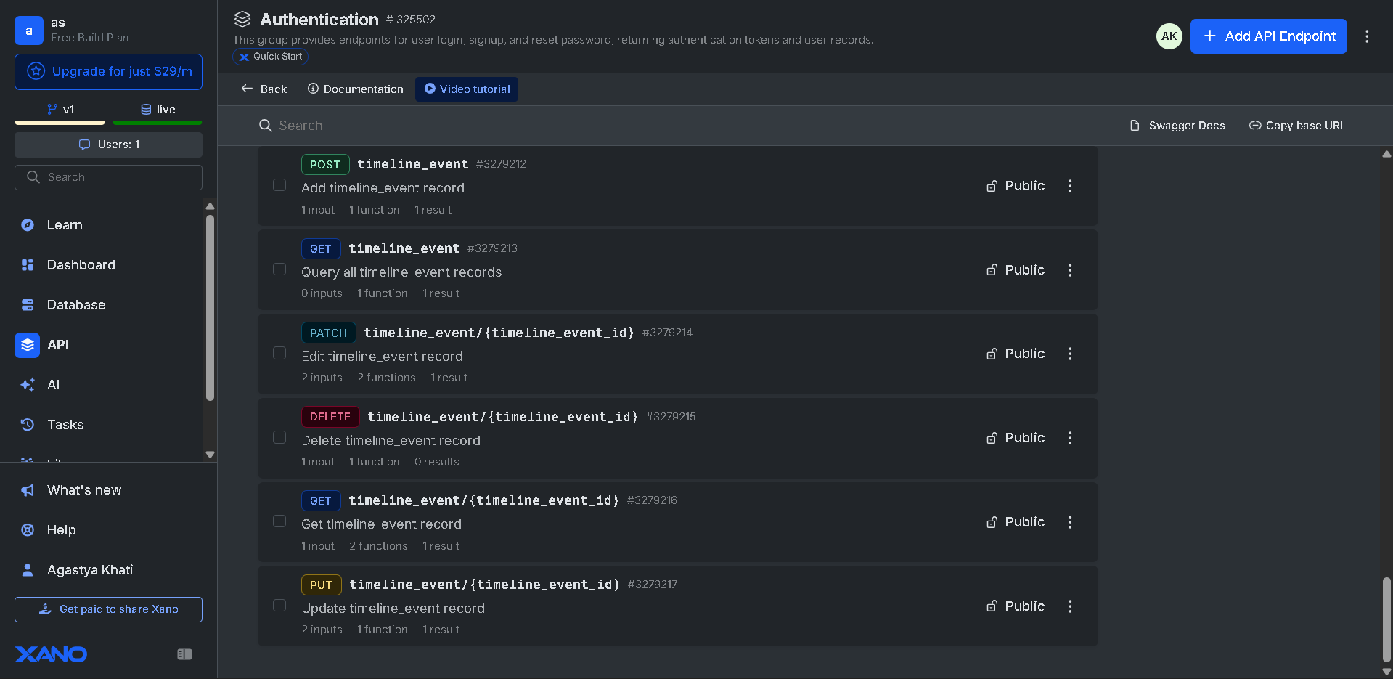Click the AK user avatar

point(1169,36)
